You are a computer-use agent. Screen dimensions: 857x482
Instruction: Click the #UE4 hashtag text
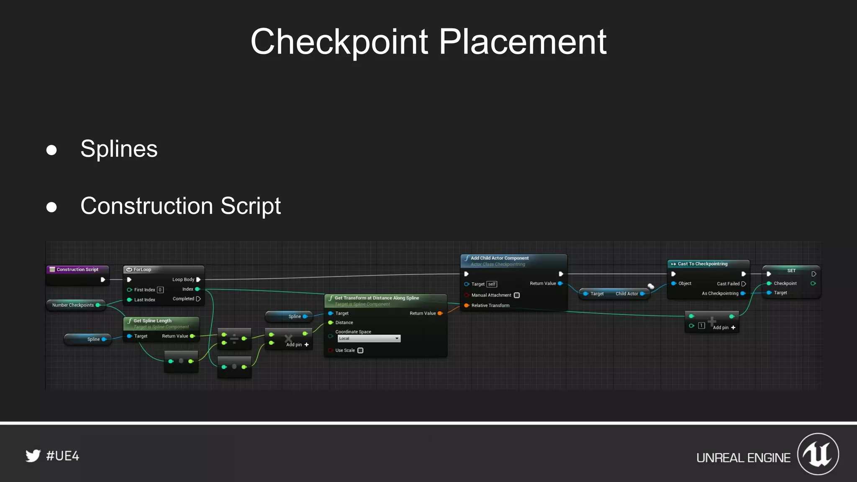coord(63,456)
